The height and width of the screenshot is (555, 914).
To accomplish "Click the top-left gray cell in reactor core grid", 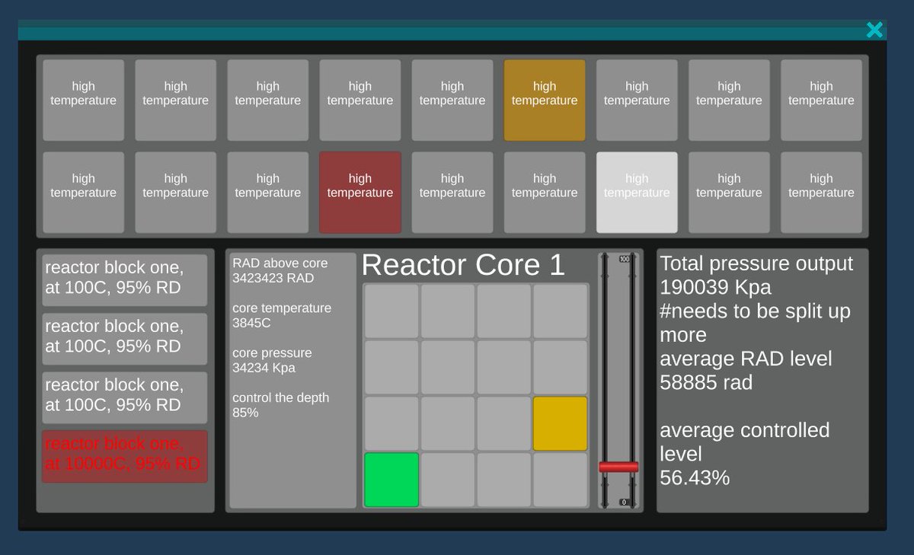I will (x=391, y=311).
